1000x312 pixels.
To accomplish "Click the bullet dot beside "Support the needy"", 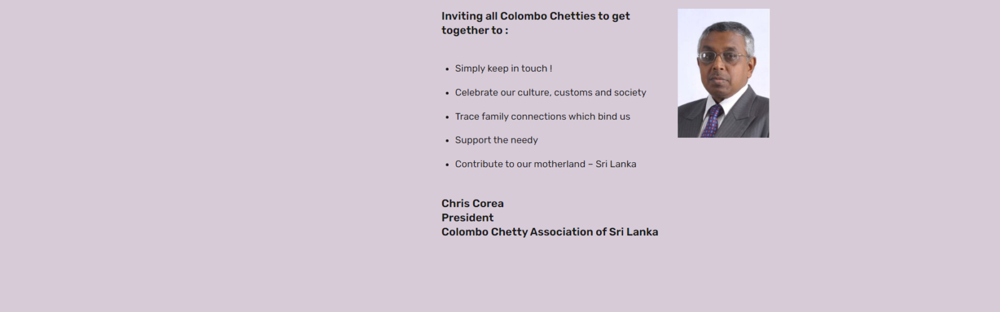I will [x=447, y=141].
